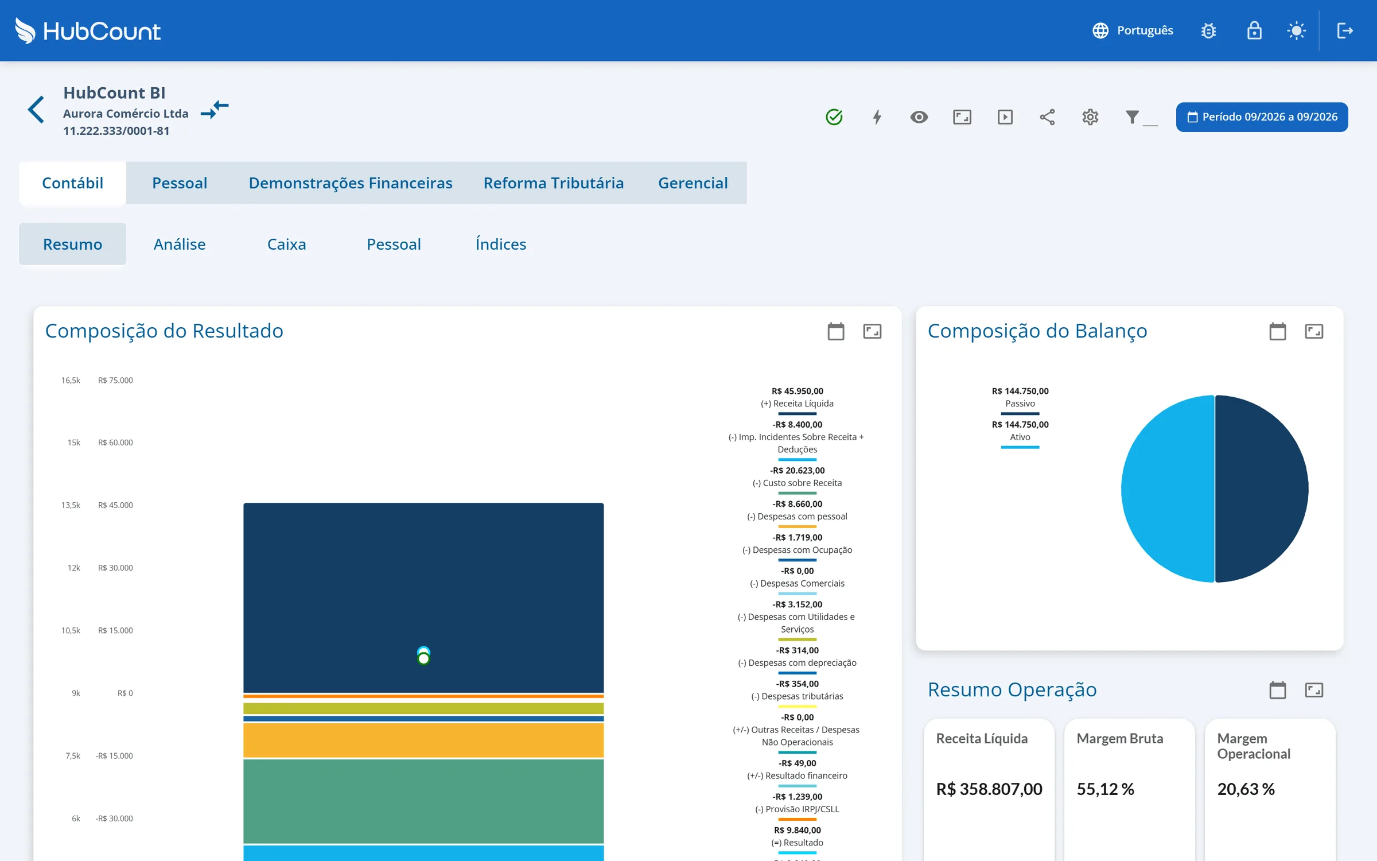The width and height of the screenshot is (1377, 861).
Task: Click the fullscreen icon in toolbar
Action: [962, 117]
